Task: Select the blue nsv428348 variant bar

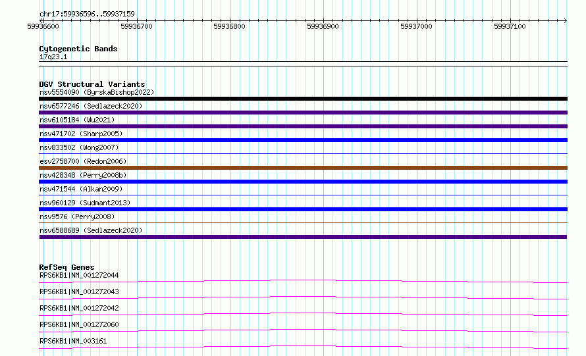Action: click(x=303, y=182)
